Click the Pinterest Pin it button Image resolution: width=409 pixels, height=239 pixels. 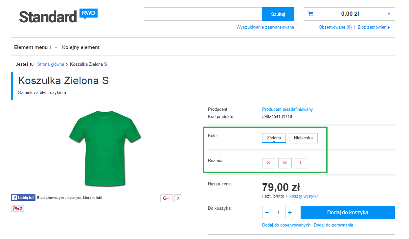point(17,208)
